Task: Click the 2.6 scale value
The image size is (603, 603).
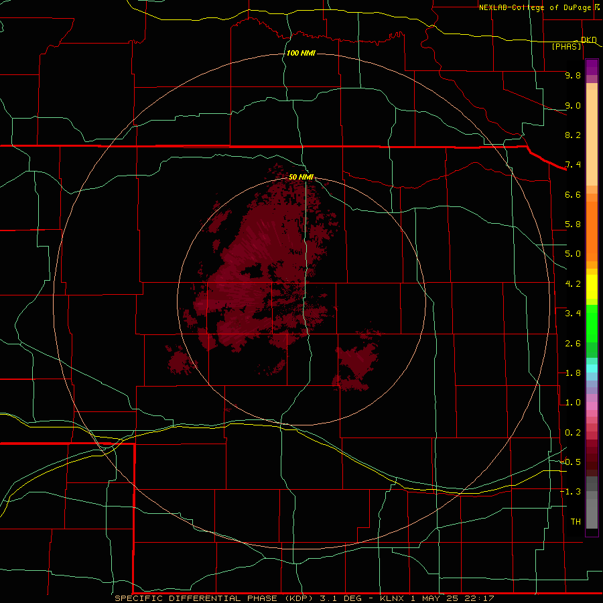Action: coord(573,344)
